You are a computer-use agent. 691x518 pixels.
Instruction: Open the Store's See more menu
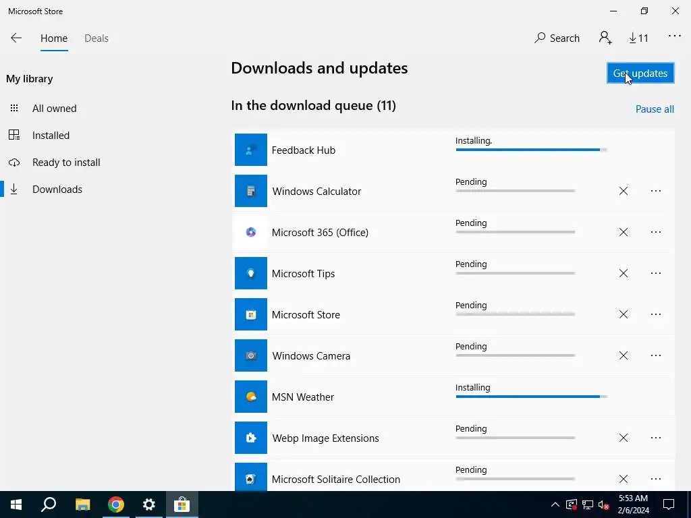674,36
